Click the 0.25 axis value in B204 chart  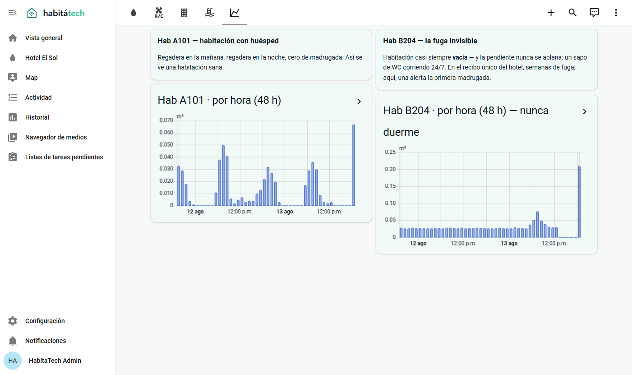pos(390,152)
